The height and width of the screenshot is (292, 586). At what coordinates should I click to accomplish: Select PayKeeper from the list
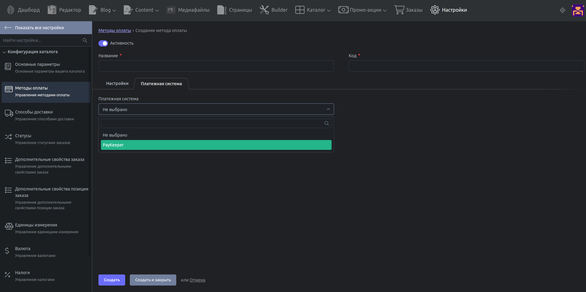point(216,145)
